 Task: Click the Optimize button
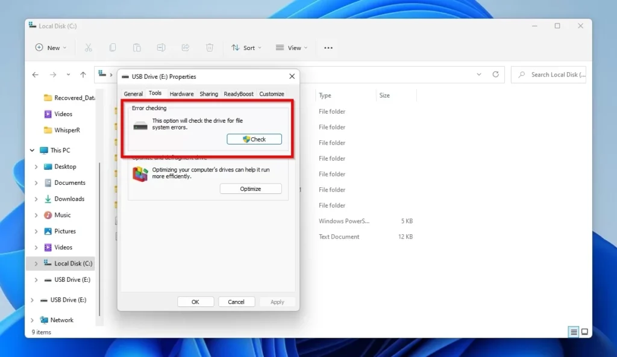tap(251, 189)
